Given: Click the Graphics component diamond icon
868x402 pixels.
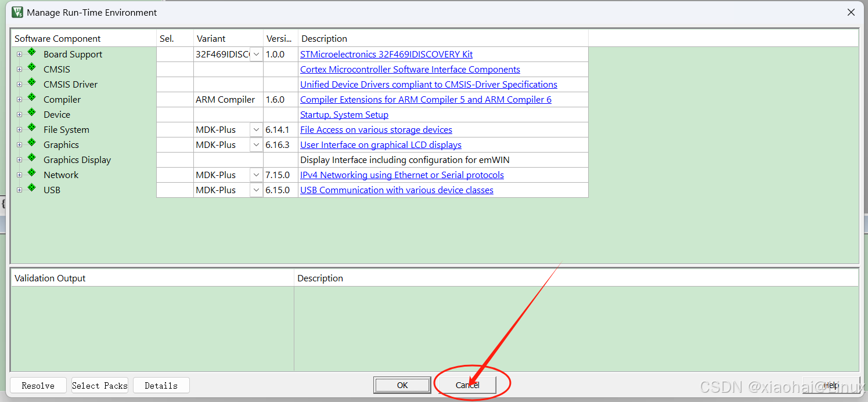Looking at the screenshot, I should click(32, 143).
